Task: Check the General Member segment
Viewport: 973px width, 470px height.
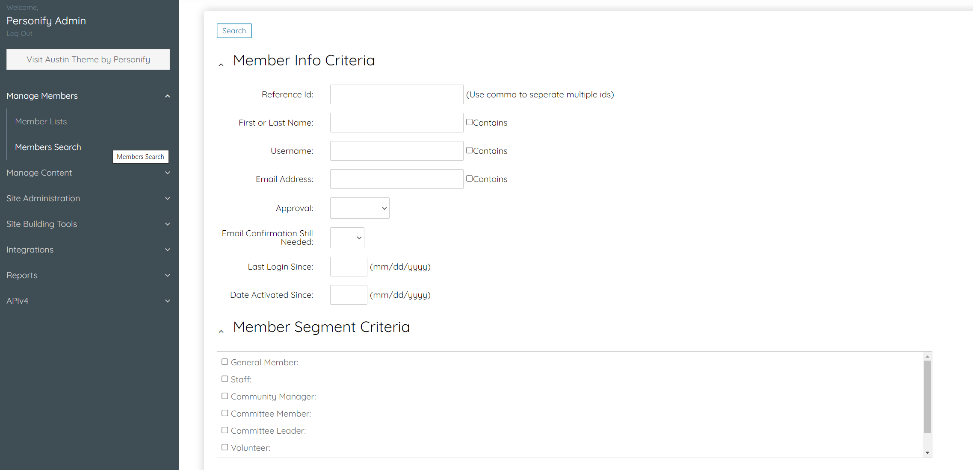Action: [x=225, y=362]
